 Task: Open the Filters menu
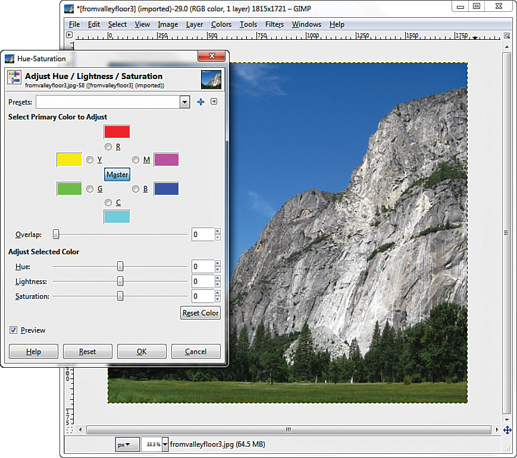click(274, 24)
